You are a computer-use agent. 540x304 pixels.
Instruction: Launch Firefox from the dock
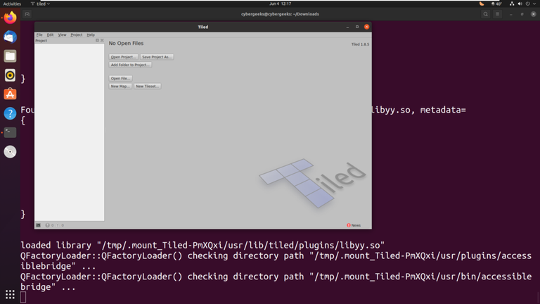tap(10, 18)
